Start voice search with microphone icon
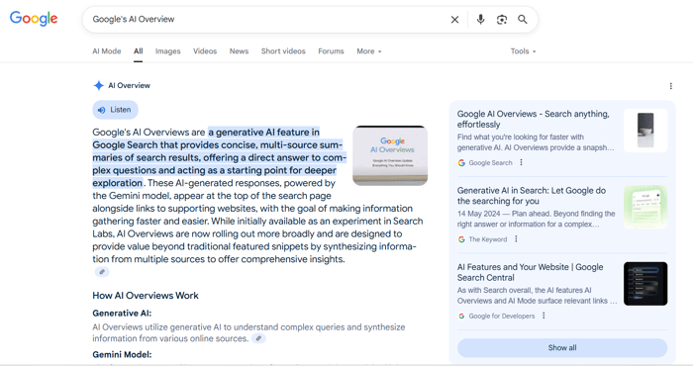This screenshot has height=366, width=693. coord(480,20)
